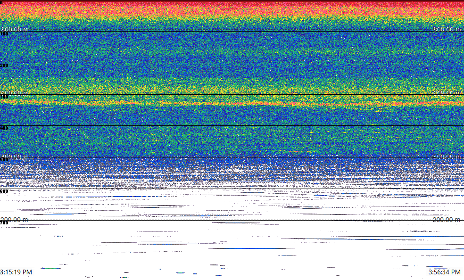Select the bold 700 range tick label
Screen dimensions: 464x280
(4, 223)
